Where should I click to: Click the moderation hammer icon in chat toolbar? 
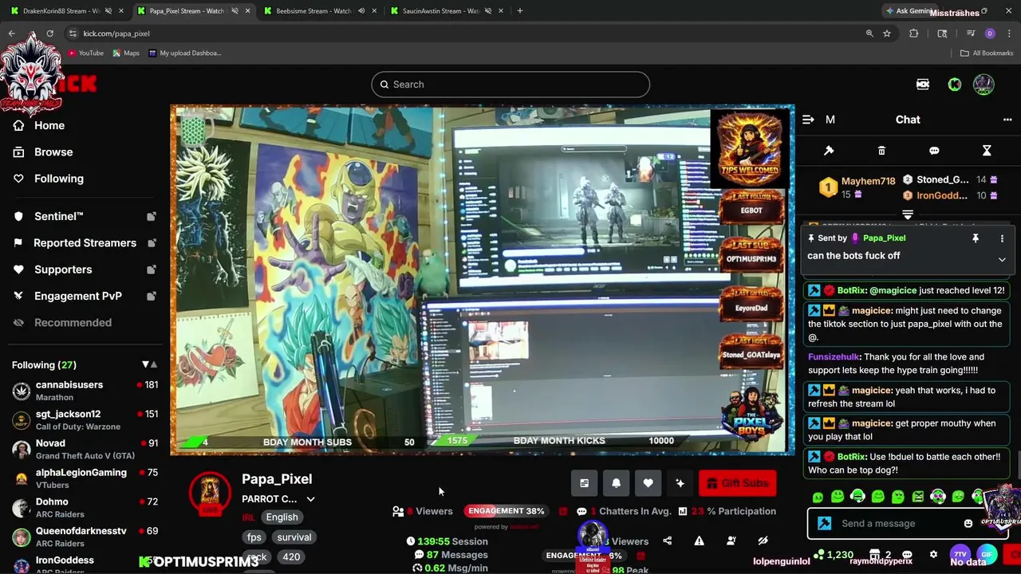(829, 151)
